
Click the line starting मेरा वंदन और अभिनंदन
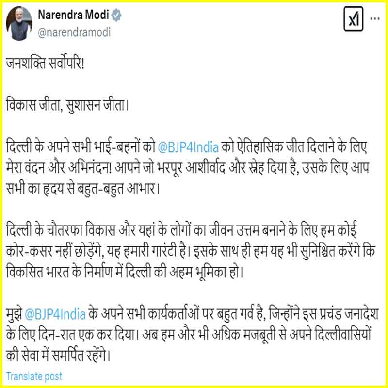(x=188, y=168)
